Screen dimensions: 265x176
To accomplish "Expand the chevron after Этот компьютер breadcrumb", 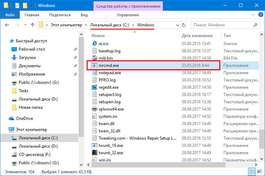I will click(x=86, y=25).
